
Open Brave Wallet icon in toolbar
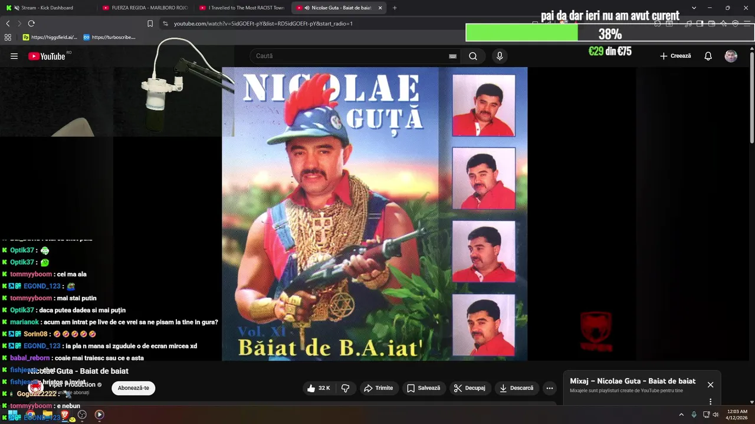tap(712, 24)
